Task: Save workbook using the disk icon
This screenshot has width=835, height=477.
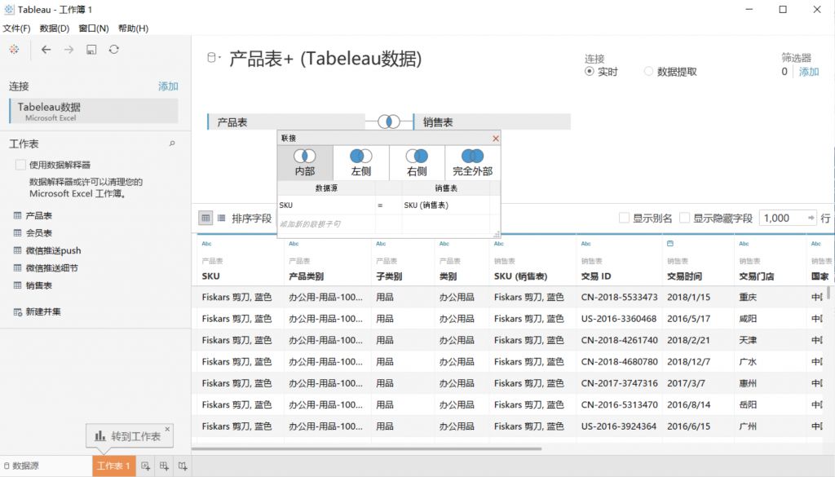Action: (91, 50)
